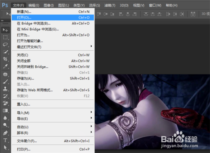Expand the 脚本(R) submenu
This screenshot has height=153, width=210.
(91, 132)
